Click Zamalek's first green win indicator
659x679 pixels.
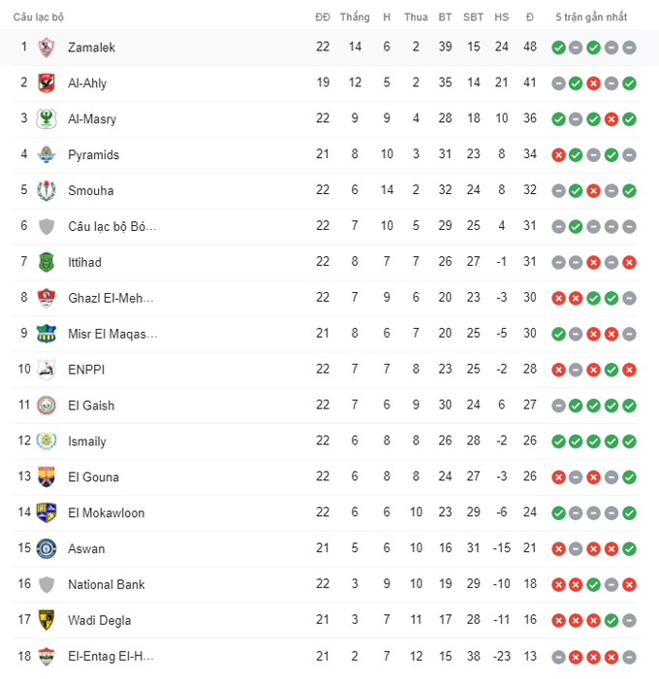(x=558, y=48)
